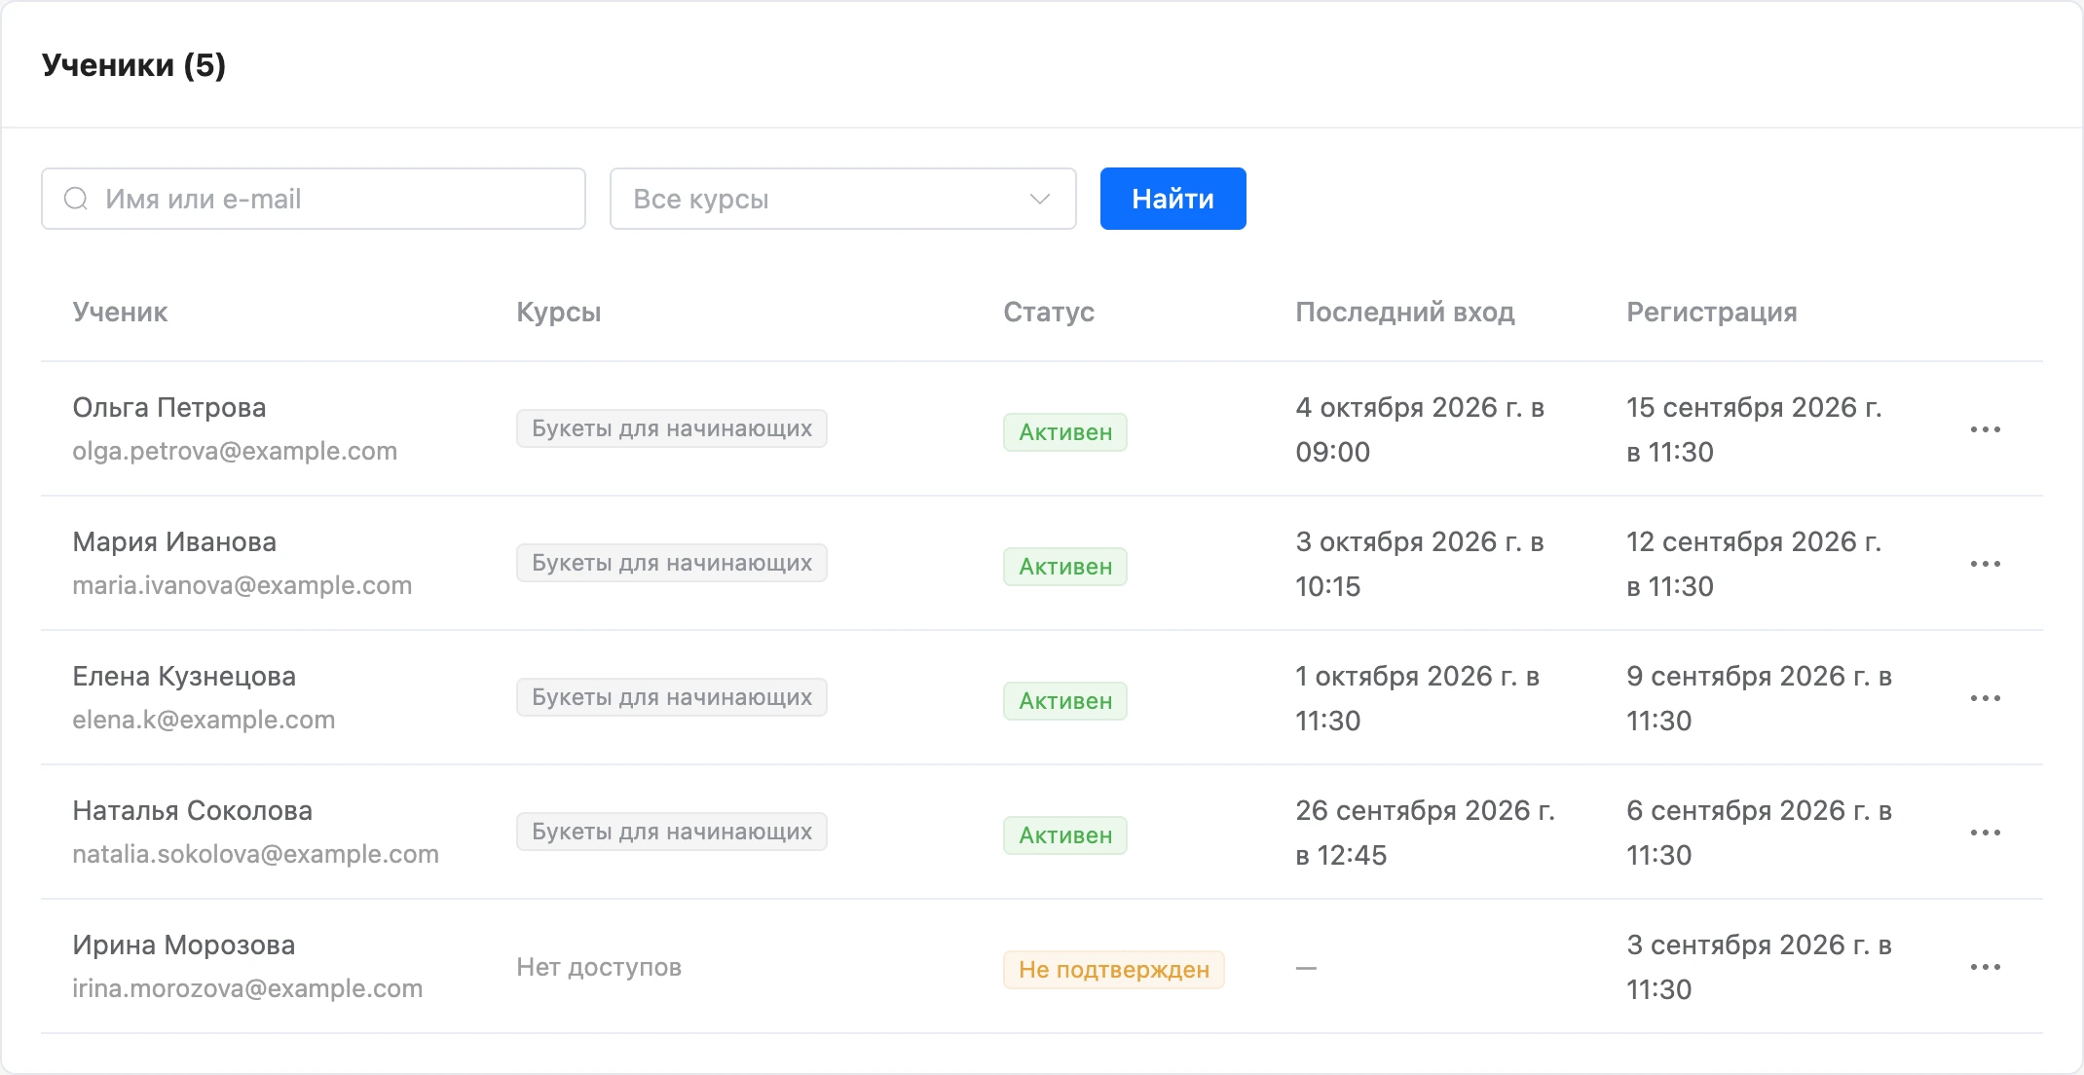Image resolution: width=2084 pixels, height=1075 pixels.
Task: Click email olga.petrova@example.com
Action: click(x=235, y=451)
